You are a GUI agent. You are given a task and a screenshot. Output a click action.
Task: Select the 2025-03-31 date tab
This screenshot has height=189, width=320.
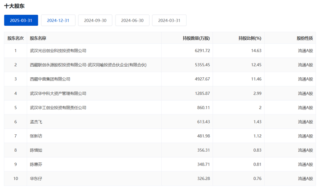point(21,20)
